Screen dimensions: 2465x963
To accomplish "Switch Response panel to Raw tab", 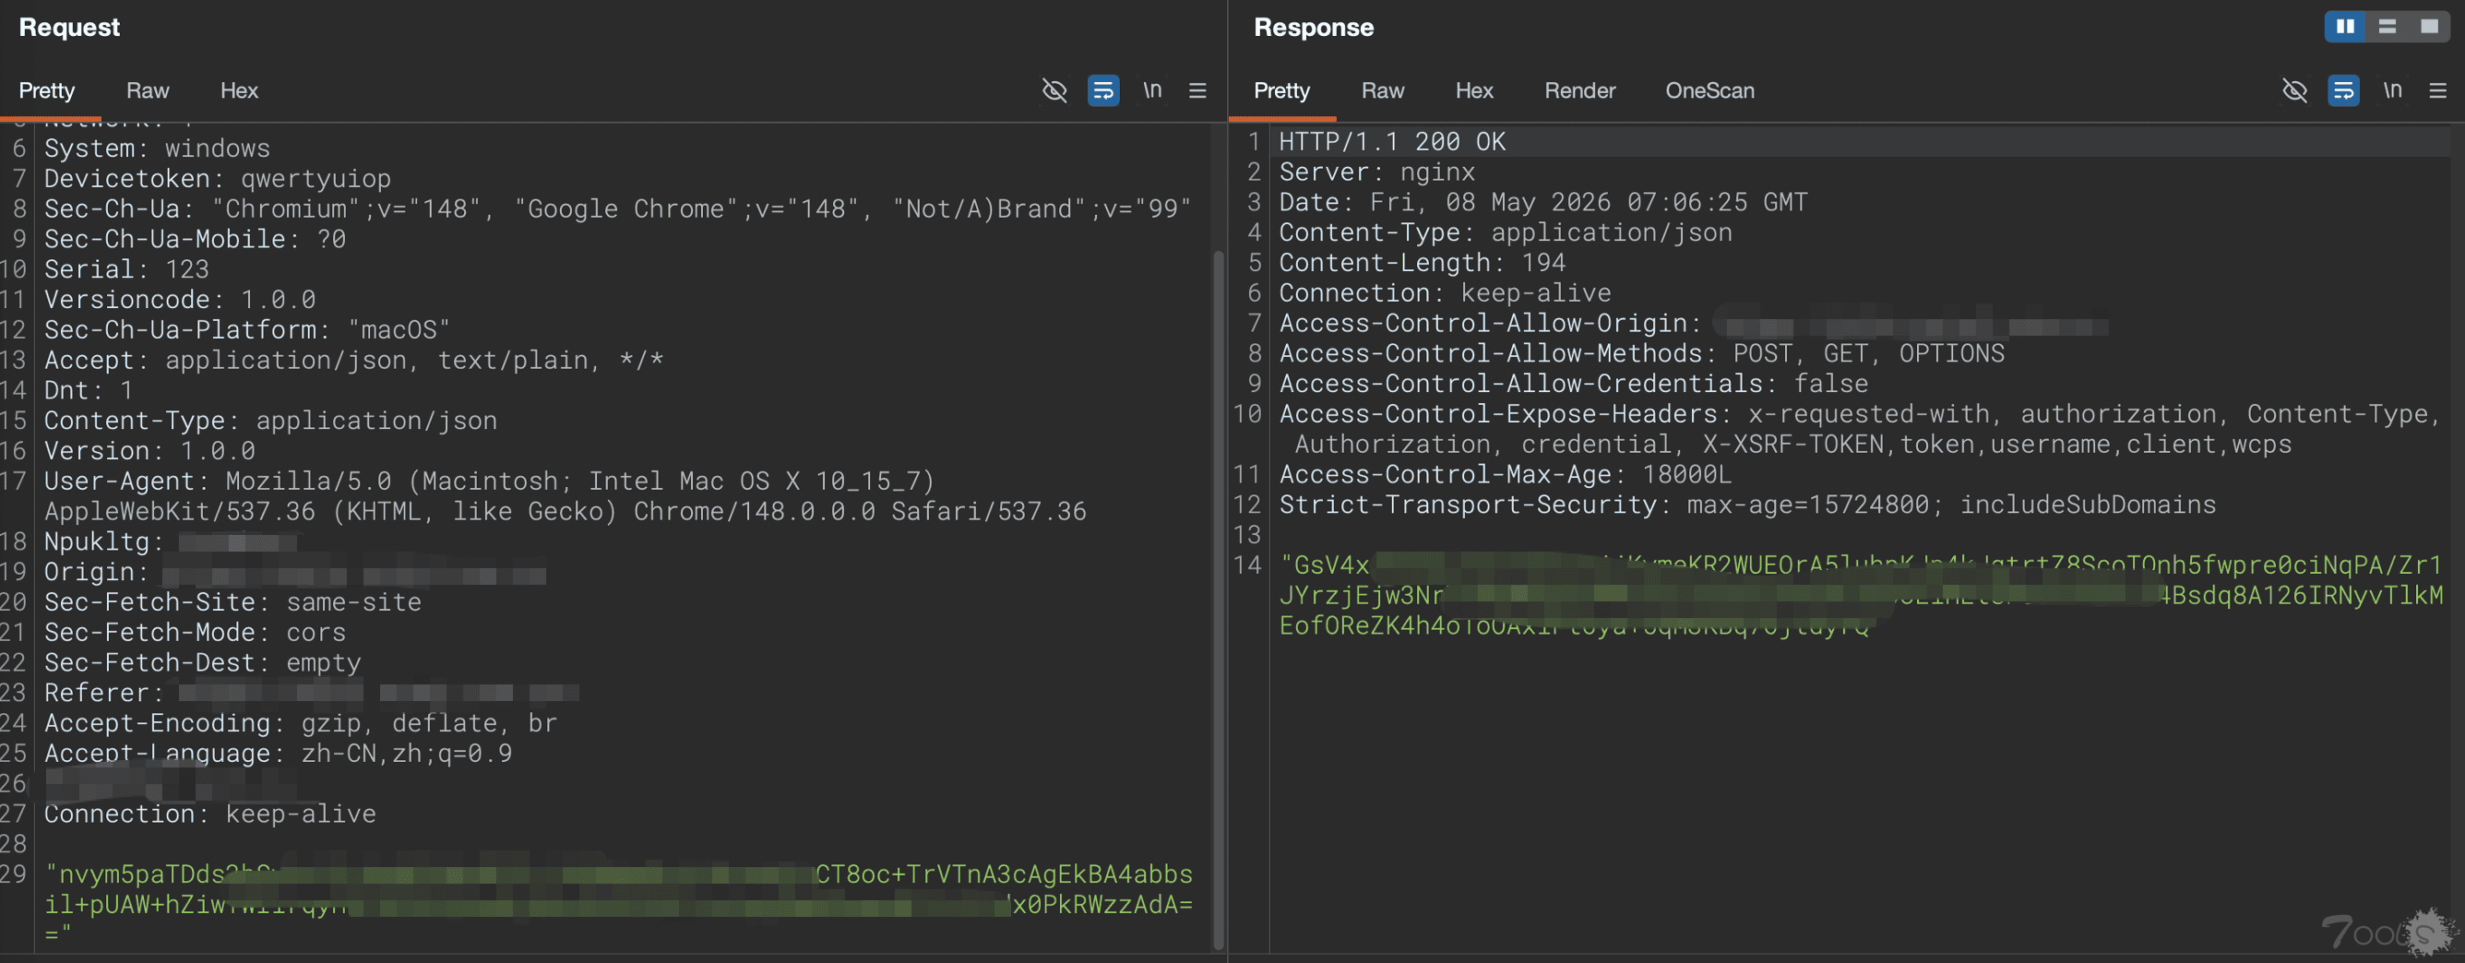I will pos(1383,91).
